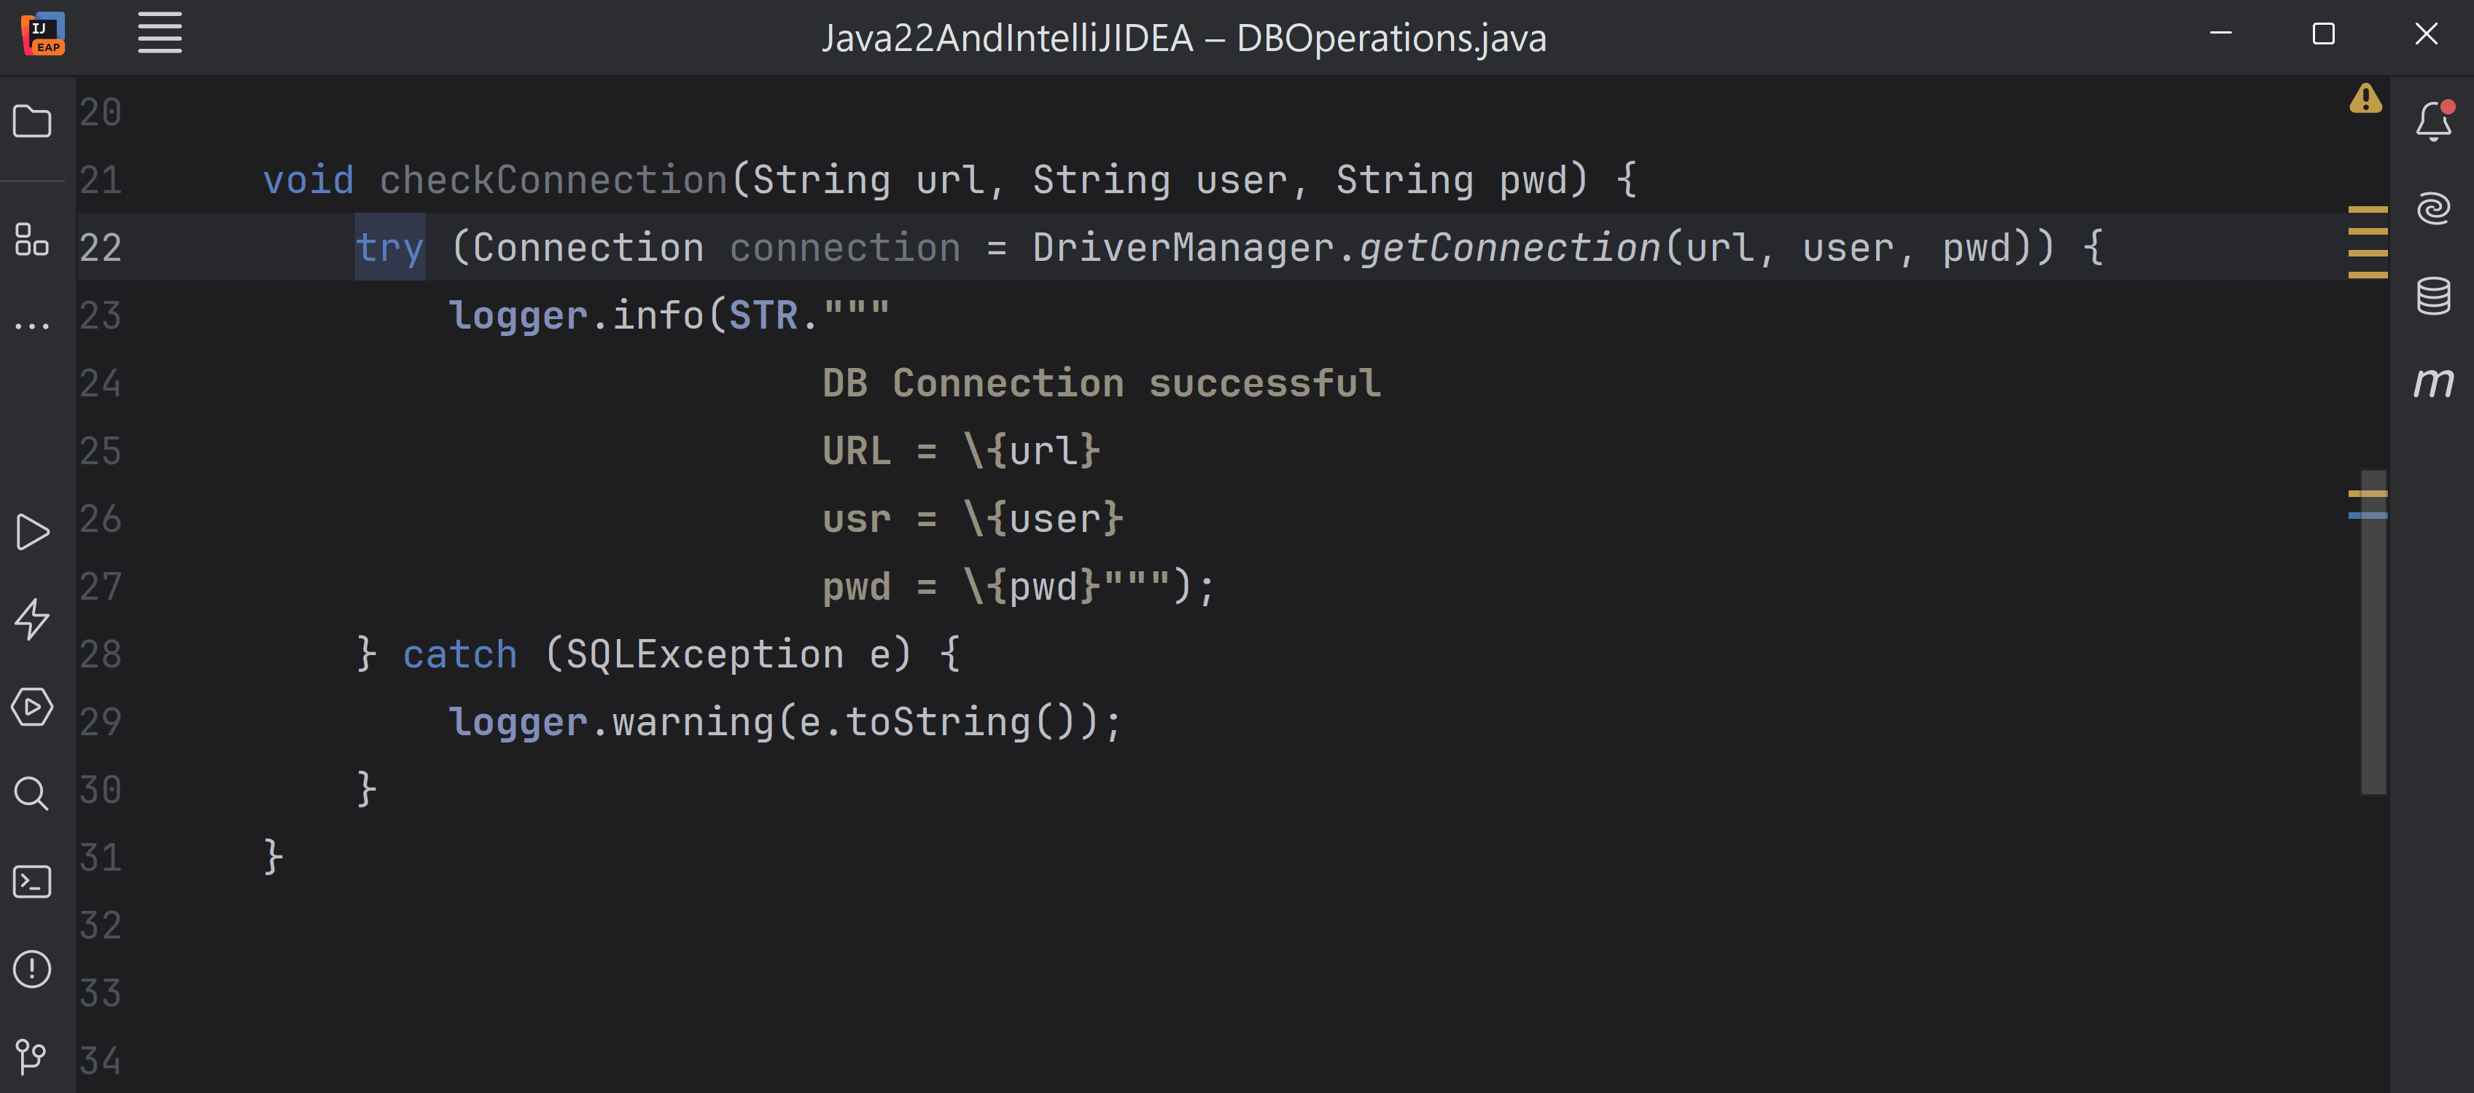Click the yellow warning inspection indicator
Image resolution: width=2474 pixels, height=1093 pixels.
point(2365,99)
